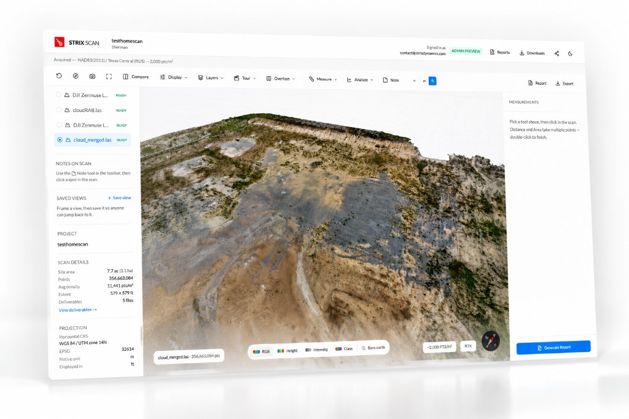This screenshot has width=629, height=419.
Task: Click the Points value 356,663,084
Action: 121,278
